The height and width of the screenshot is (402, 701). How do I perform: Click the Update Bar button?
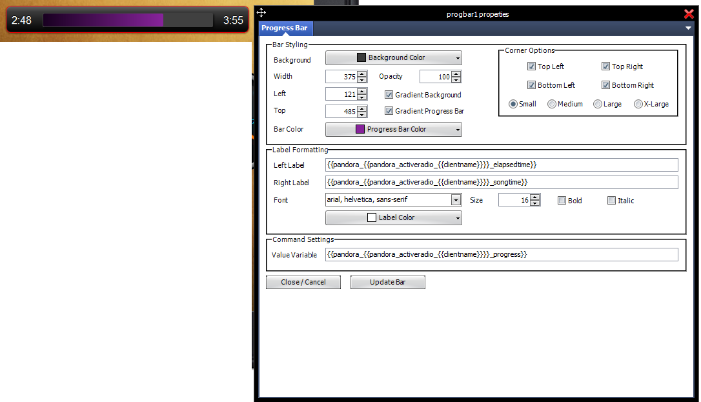[x=387, y=282]
